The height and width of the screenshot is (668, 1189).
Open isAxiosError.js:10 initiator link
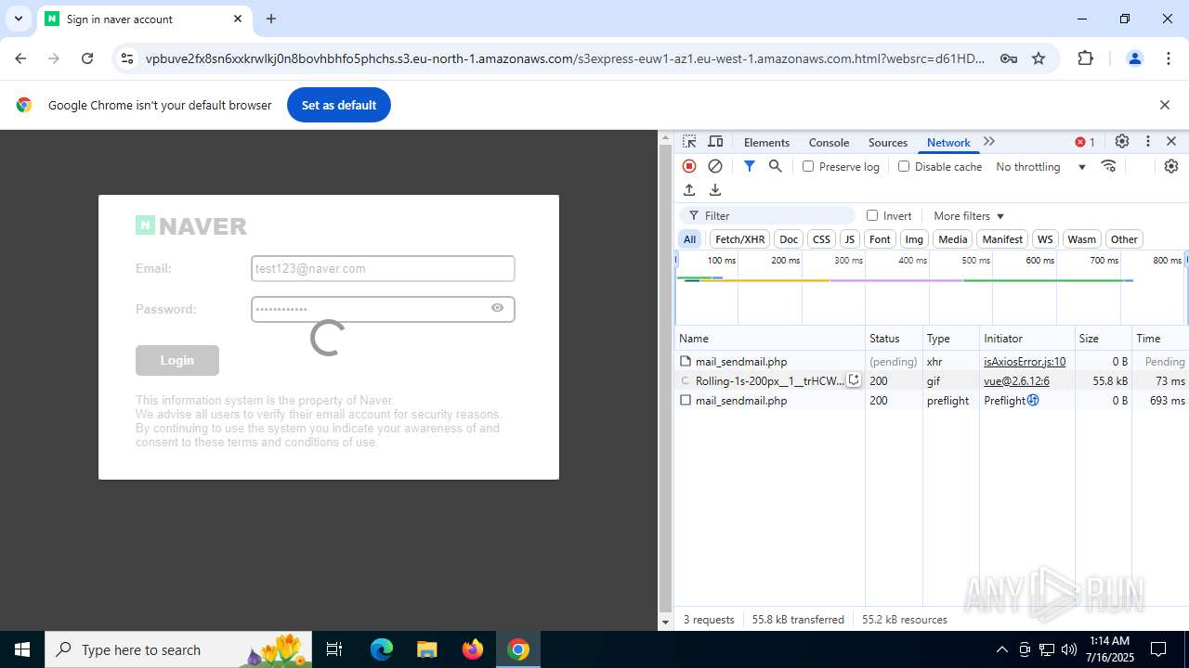pos(1025,361)
